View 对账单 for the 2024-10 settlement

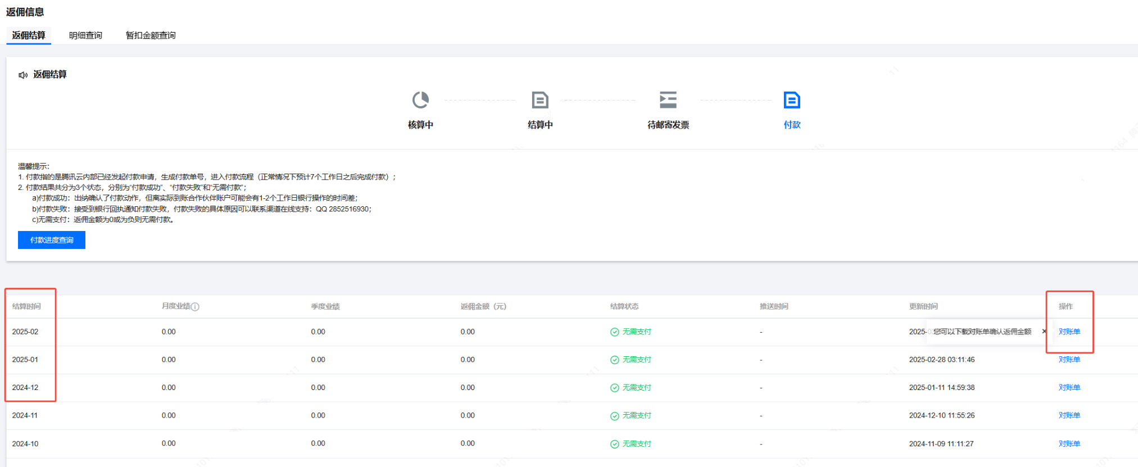[1069, 443]
